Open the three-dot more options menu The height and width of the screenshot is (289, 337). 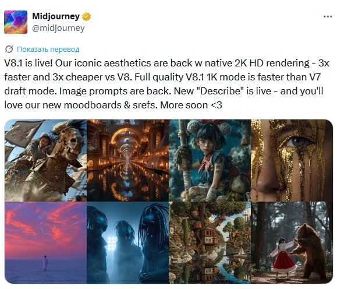point(328,16)
